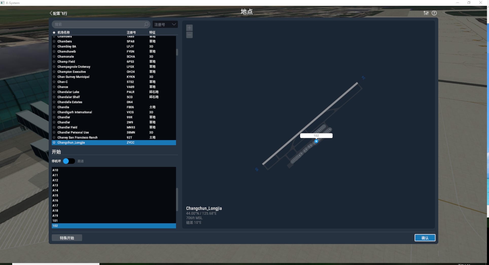Viewport: 489px width, 265px height.
Task: Select ramp start A11
Action: (114, 175)
